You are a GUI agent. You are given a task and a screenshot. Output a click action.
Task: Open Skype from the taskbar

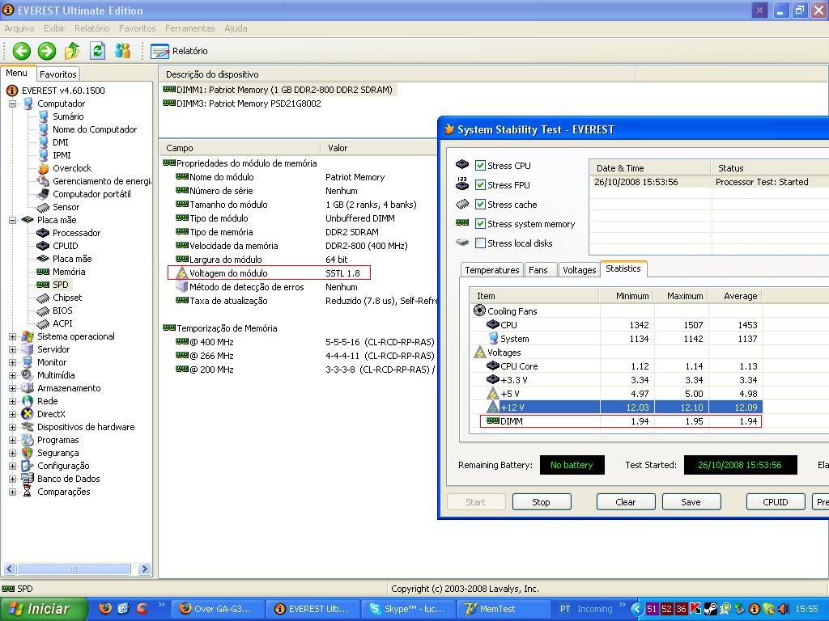(408, 609)
